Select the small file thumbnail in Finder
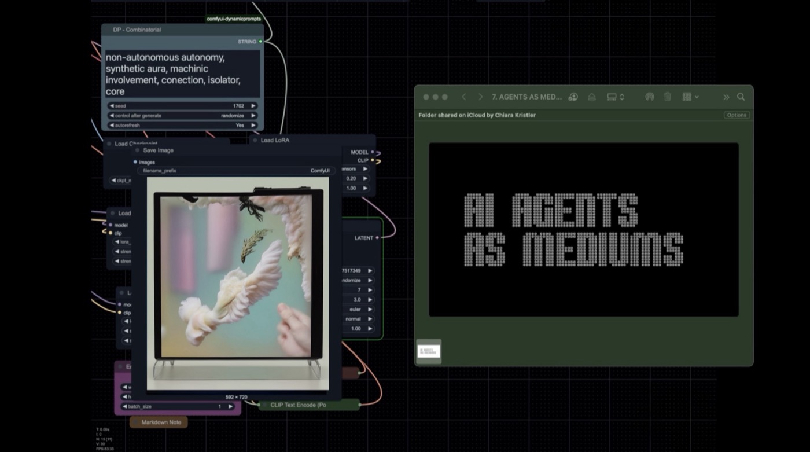The height and width of the screenshot is (452, 810). [x=429, y=351]
